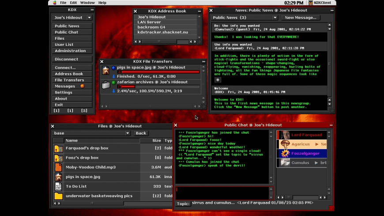Image resolution: width=384 pixels, height=216 pixels.
Task: Open the File menu in menu bar
Action: click(63, 3)
